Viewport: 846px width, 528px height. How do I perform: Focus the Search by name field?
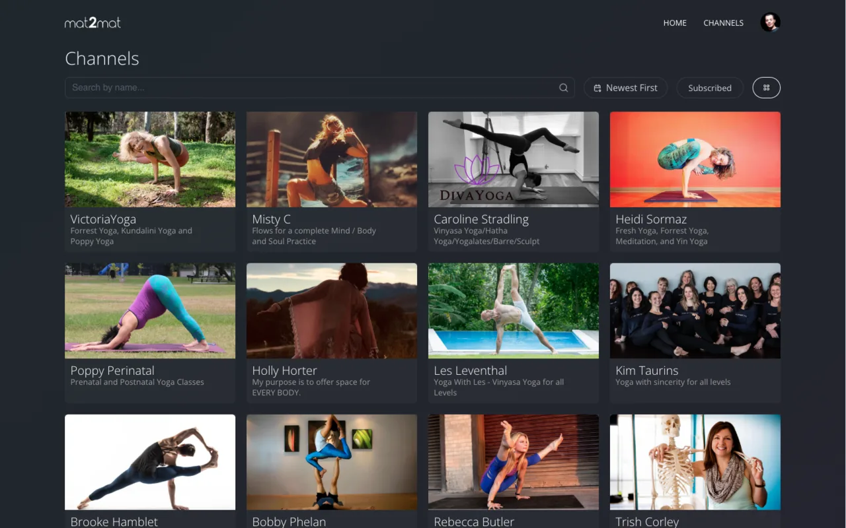pos(320,88)
